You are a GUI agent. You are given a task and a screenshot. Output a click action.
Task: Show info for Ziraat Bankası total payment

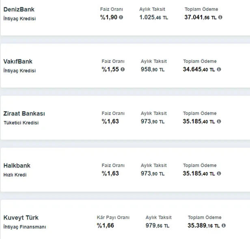point(219,121)
